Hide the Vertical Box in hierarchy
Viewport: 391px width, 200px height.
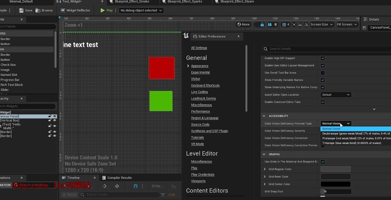[x=54, y=120]
